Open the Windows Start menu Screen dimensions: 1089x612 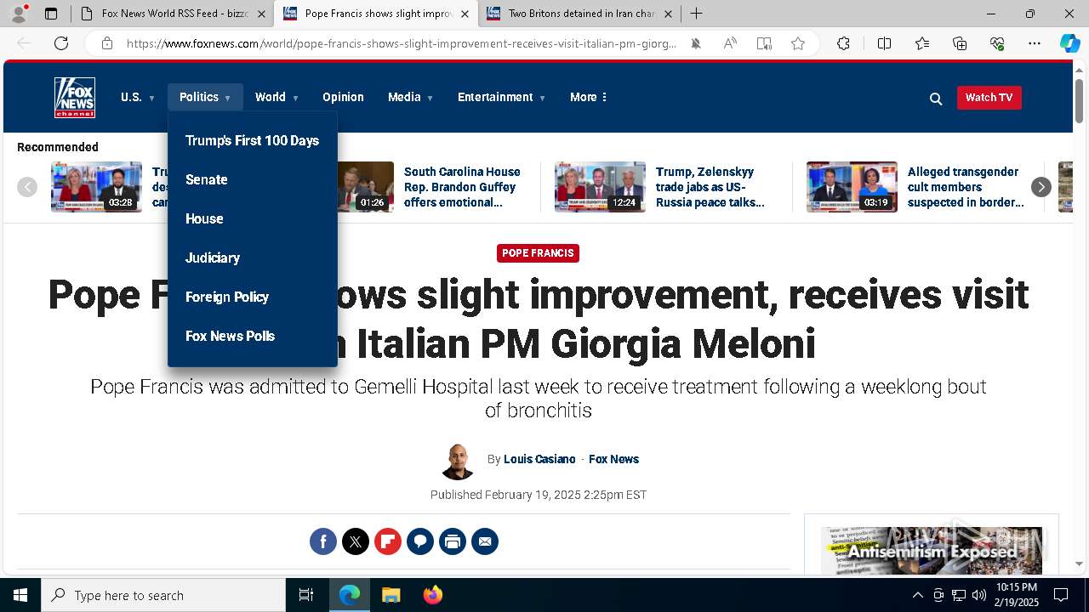click(x=20, y=595)
